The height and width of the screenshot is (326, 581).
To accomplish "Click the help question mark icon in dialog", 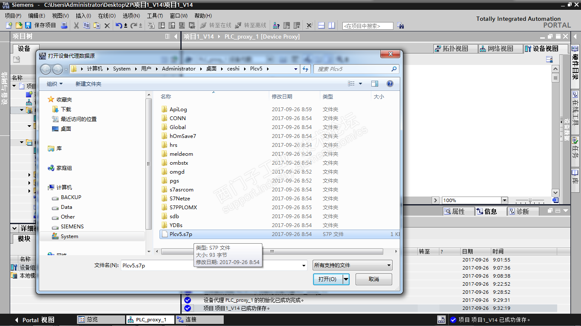I will [x=390, y=84].
